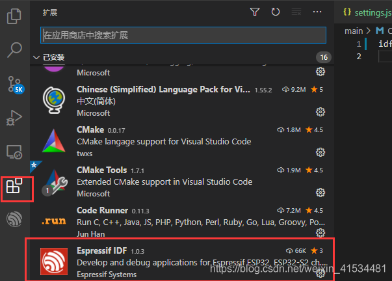Switch to the settings.json editor tab

(x=367, y=12)
